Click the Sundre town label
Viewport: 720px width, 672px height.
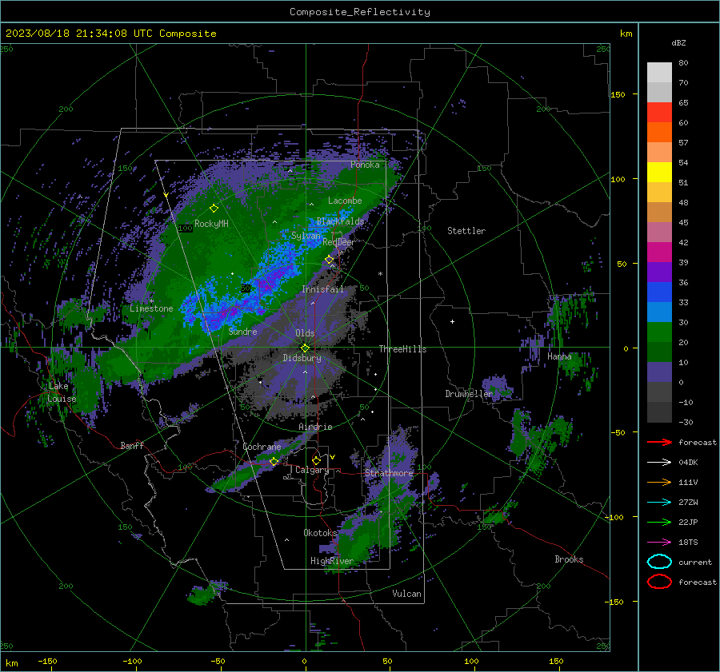click(242, 332)
